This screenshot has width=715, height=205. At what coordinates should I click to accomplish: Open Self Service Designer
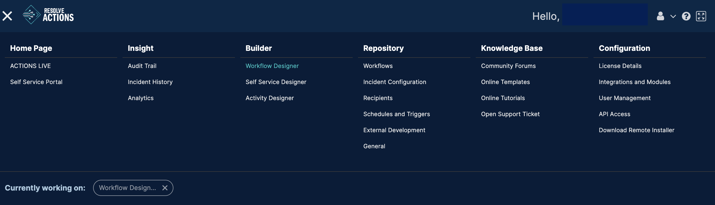coord(276,82)
